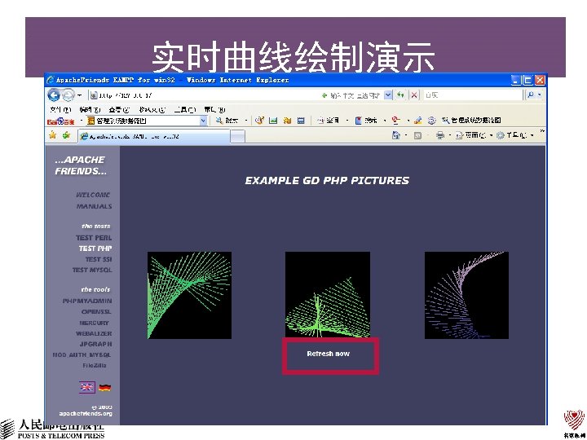Click the middle green GD line picture

328,294
